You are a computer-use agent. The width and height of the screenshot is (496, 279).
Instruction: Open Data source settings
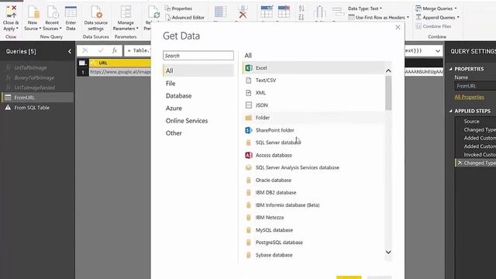(95, 19)
